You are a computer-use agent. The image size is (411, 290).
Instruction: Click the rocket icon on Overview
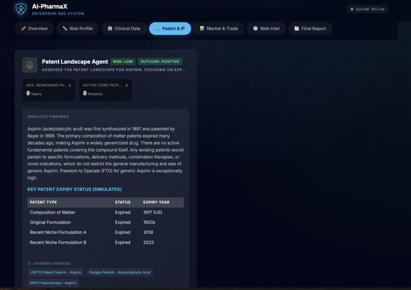[x=23, y=29]
